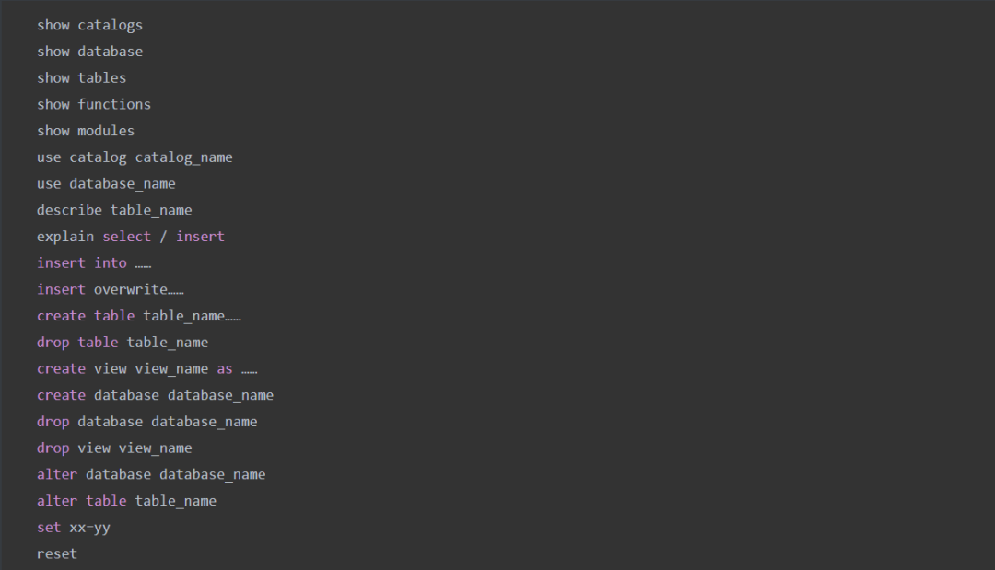
Task: Click the 'show catalogs' code line
Action: 89,26
